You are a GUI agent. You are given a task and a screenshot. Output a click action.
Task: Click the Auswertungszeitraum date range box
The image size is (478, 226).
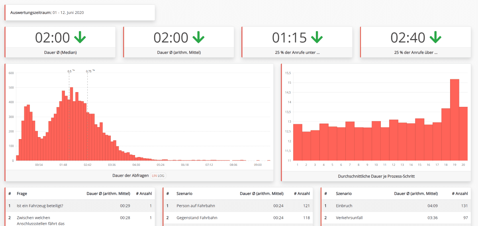pos(80,13)
